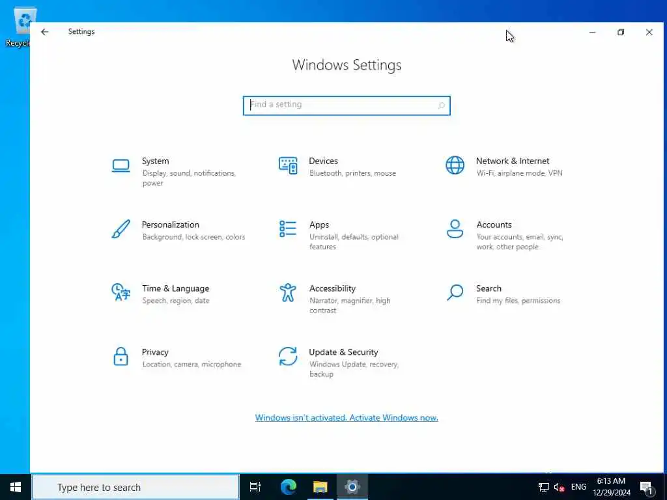Click 'Speech, region, date' description
This screenshot has height=500, width=667.
(x=176, y=301)
